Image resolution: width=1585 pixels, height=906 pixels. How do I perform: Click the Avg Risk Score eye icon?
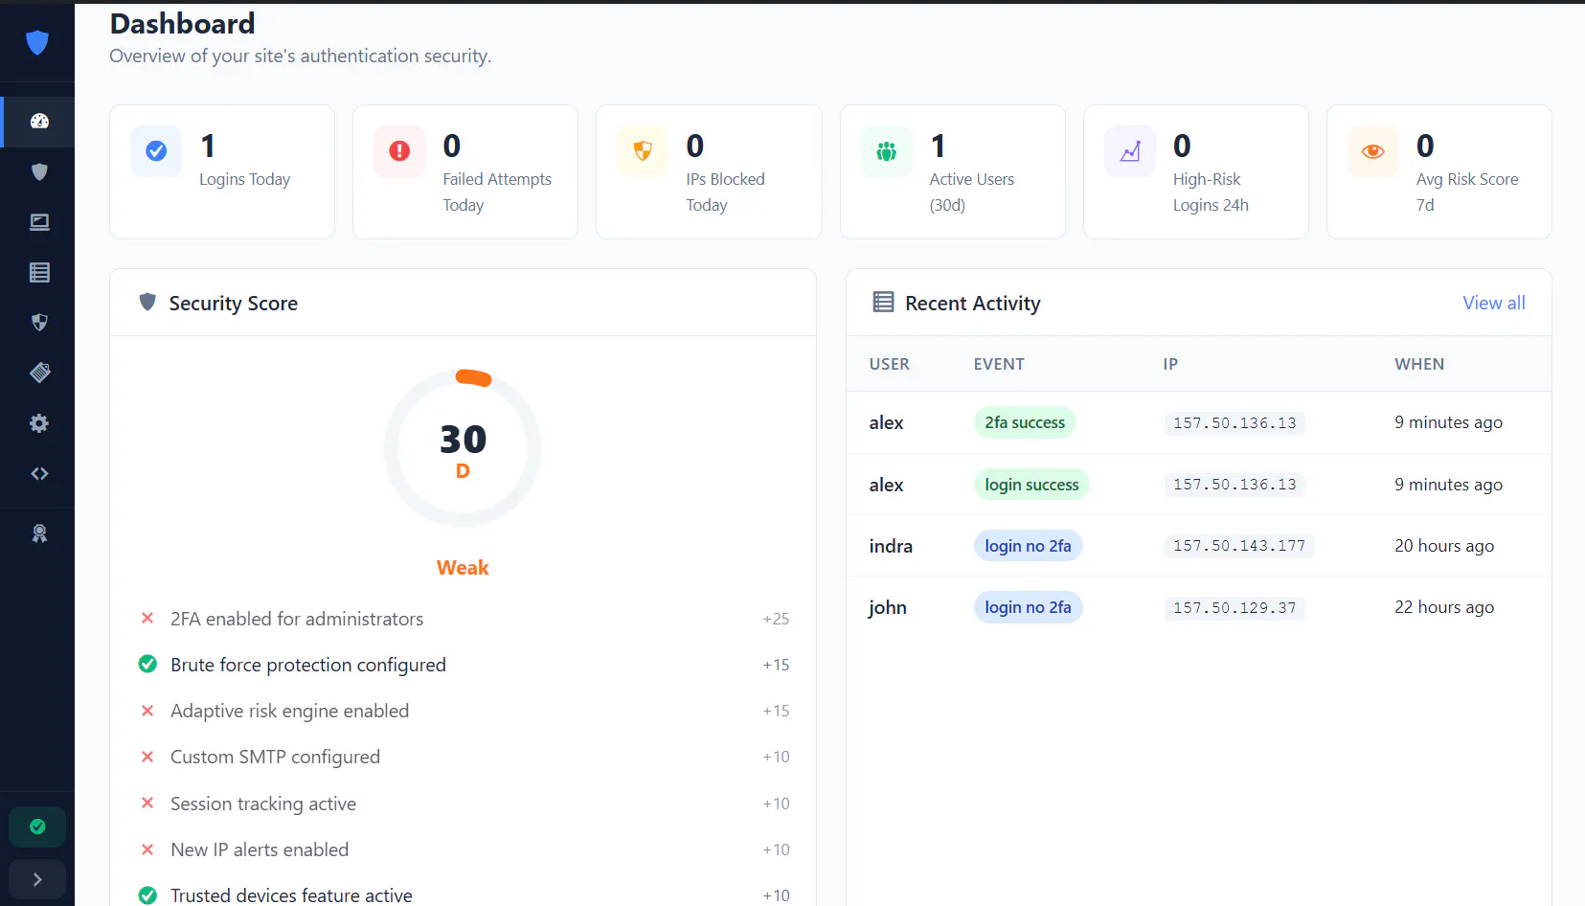point(1373,151)
